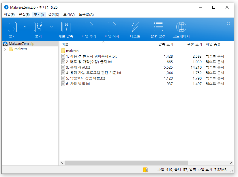Open dropdown arrow next to 풀기

coord(51,27)
